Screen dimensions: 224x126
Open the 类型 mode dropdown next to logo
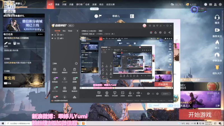tap(71, 25)
